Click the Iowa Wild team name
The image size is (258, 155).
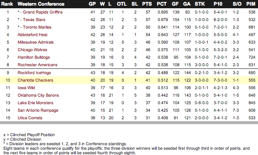click(x=26, y=88)
